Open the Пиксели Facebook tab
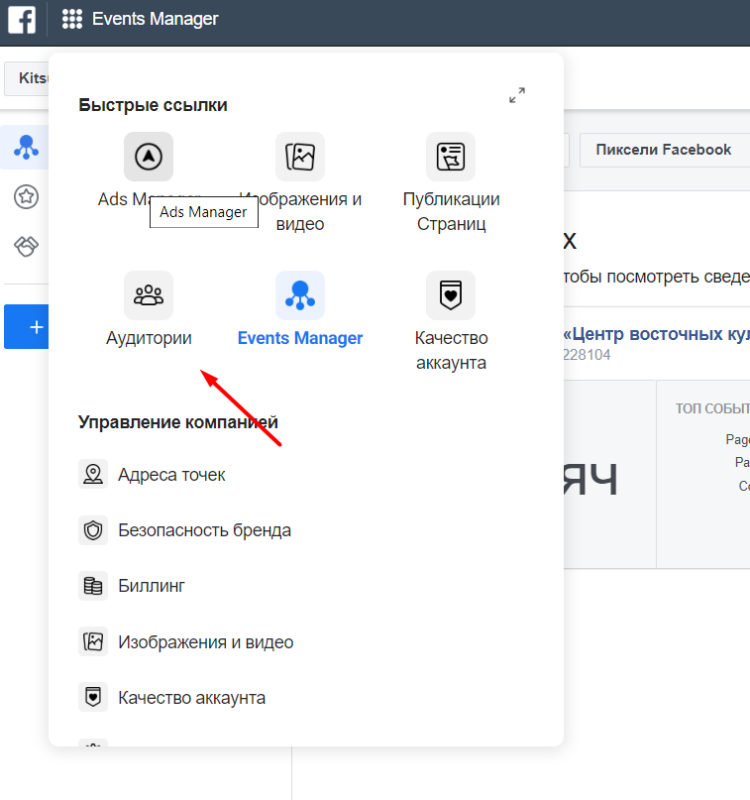Image resolution: width=750 pixels, height=800 pixels. [x=665, y=150]
